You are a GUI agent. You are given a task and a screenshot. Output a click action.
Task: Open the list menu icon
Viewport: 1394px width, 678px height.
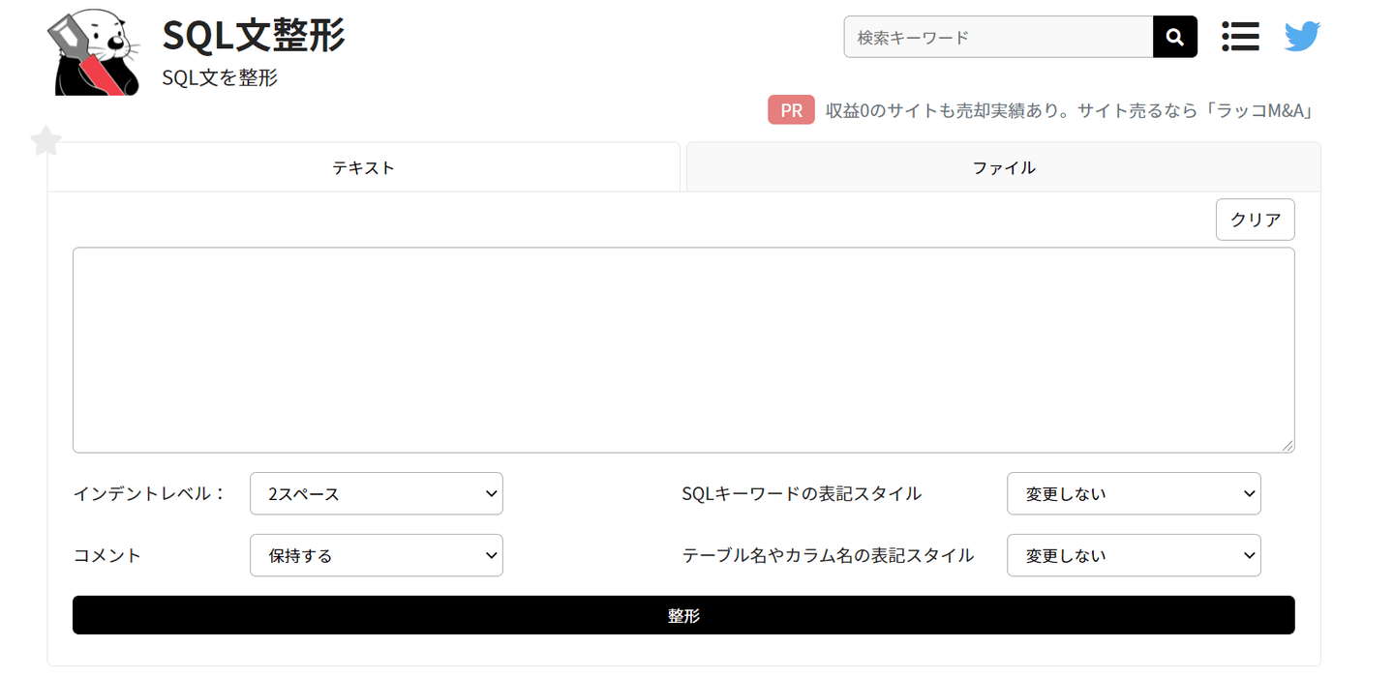click(1240, 37)
